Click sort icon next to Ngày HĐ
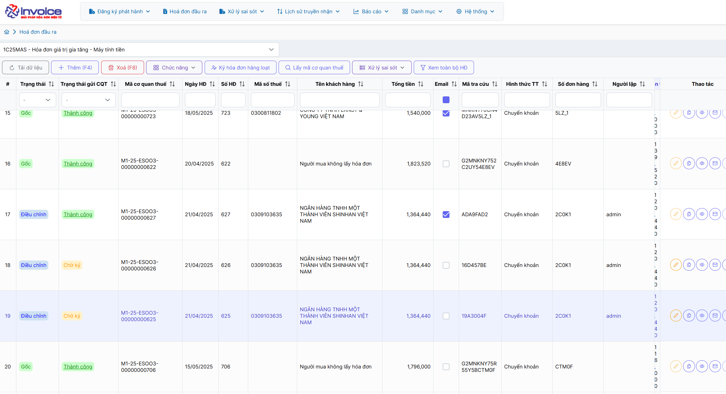This screenshot has width=726, height=394. [x=212, y=84]
